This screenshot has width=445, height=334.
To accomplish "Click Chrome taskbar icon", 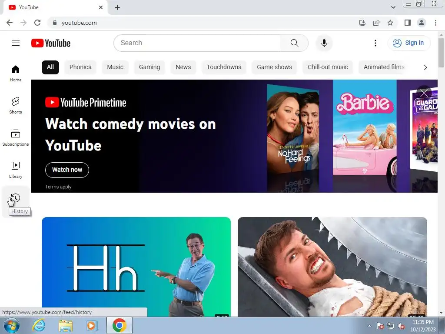I will point(119,325).
